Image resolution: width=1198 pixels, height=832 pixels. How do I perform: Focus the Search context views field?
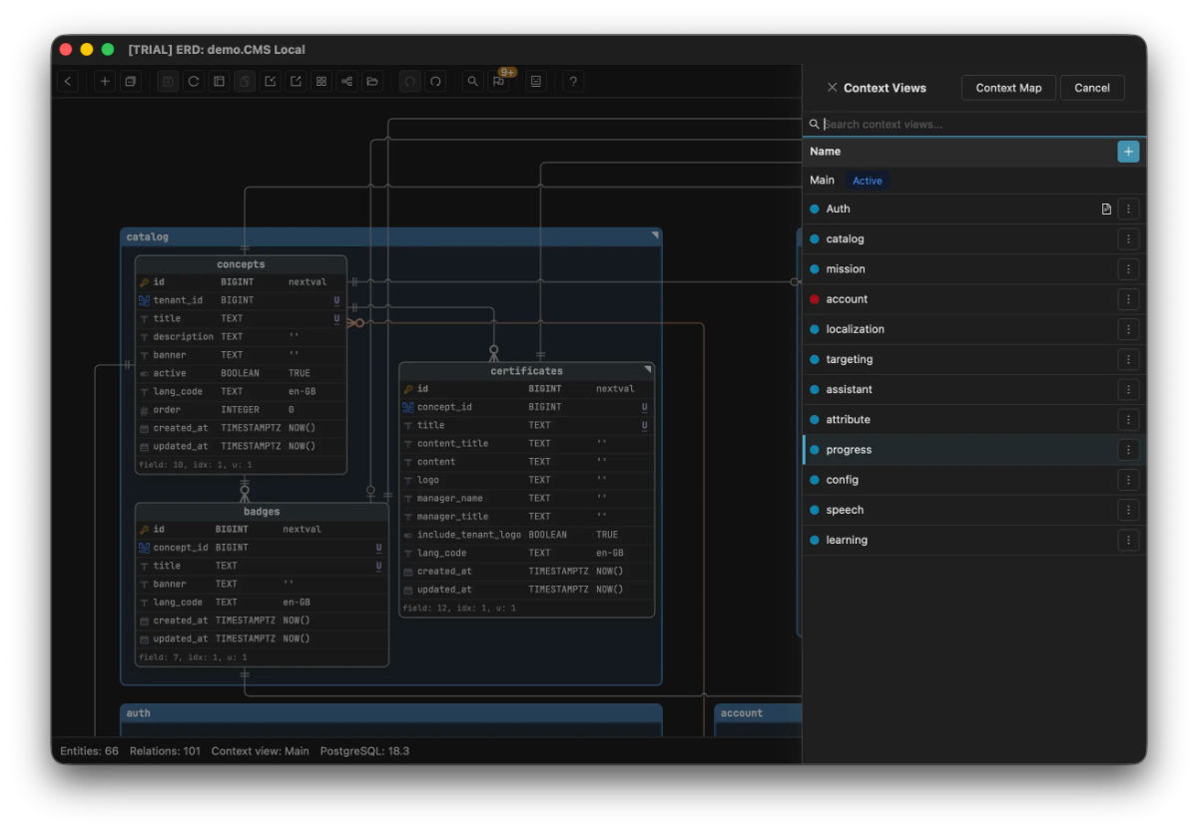974,125
